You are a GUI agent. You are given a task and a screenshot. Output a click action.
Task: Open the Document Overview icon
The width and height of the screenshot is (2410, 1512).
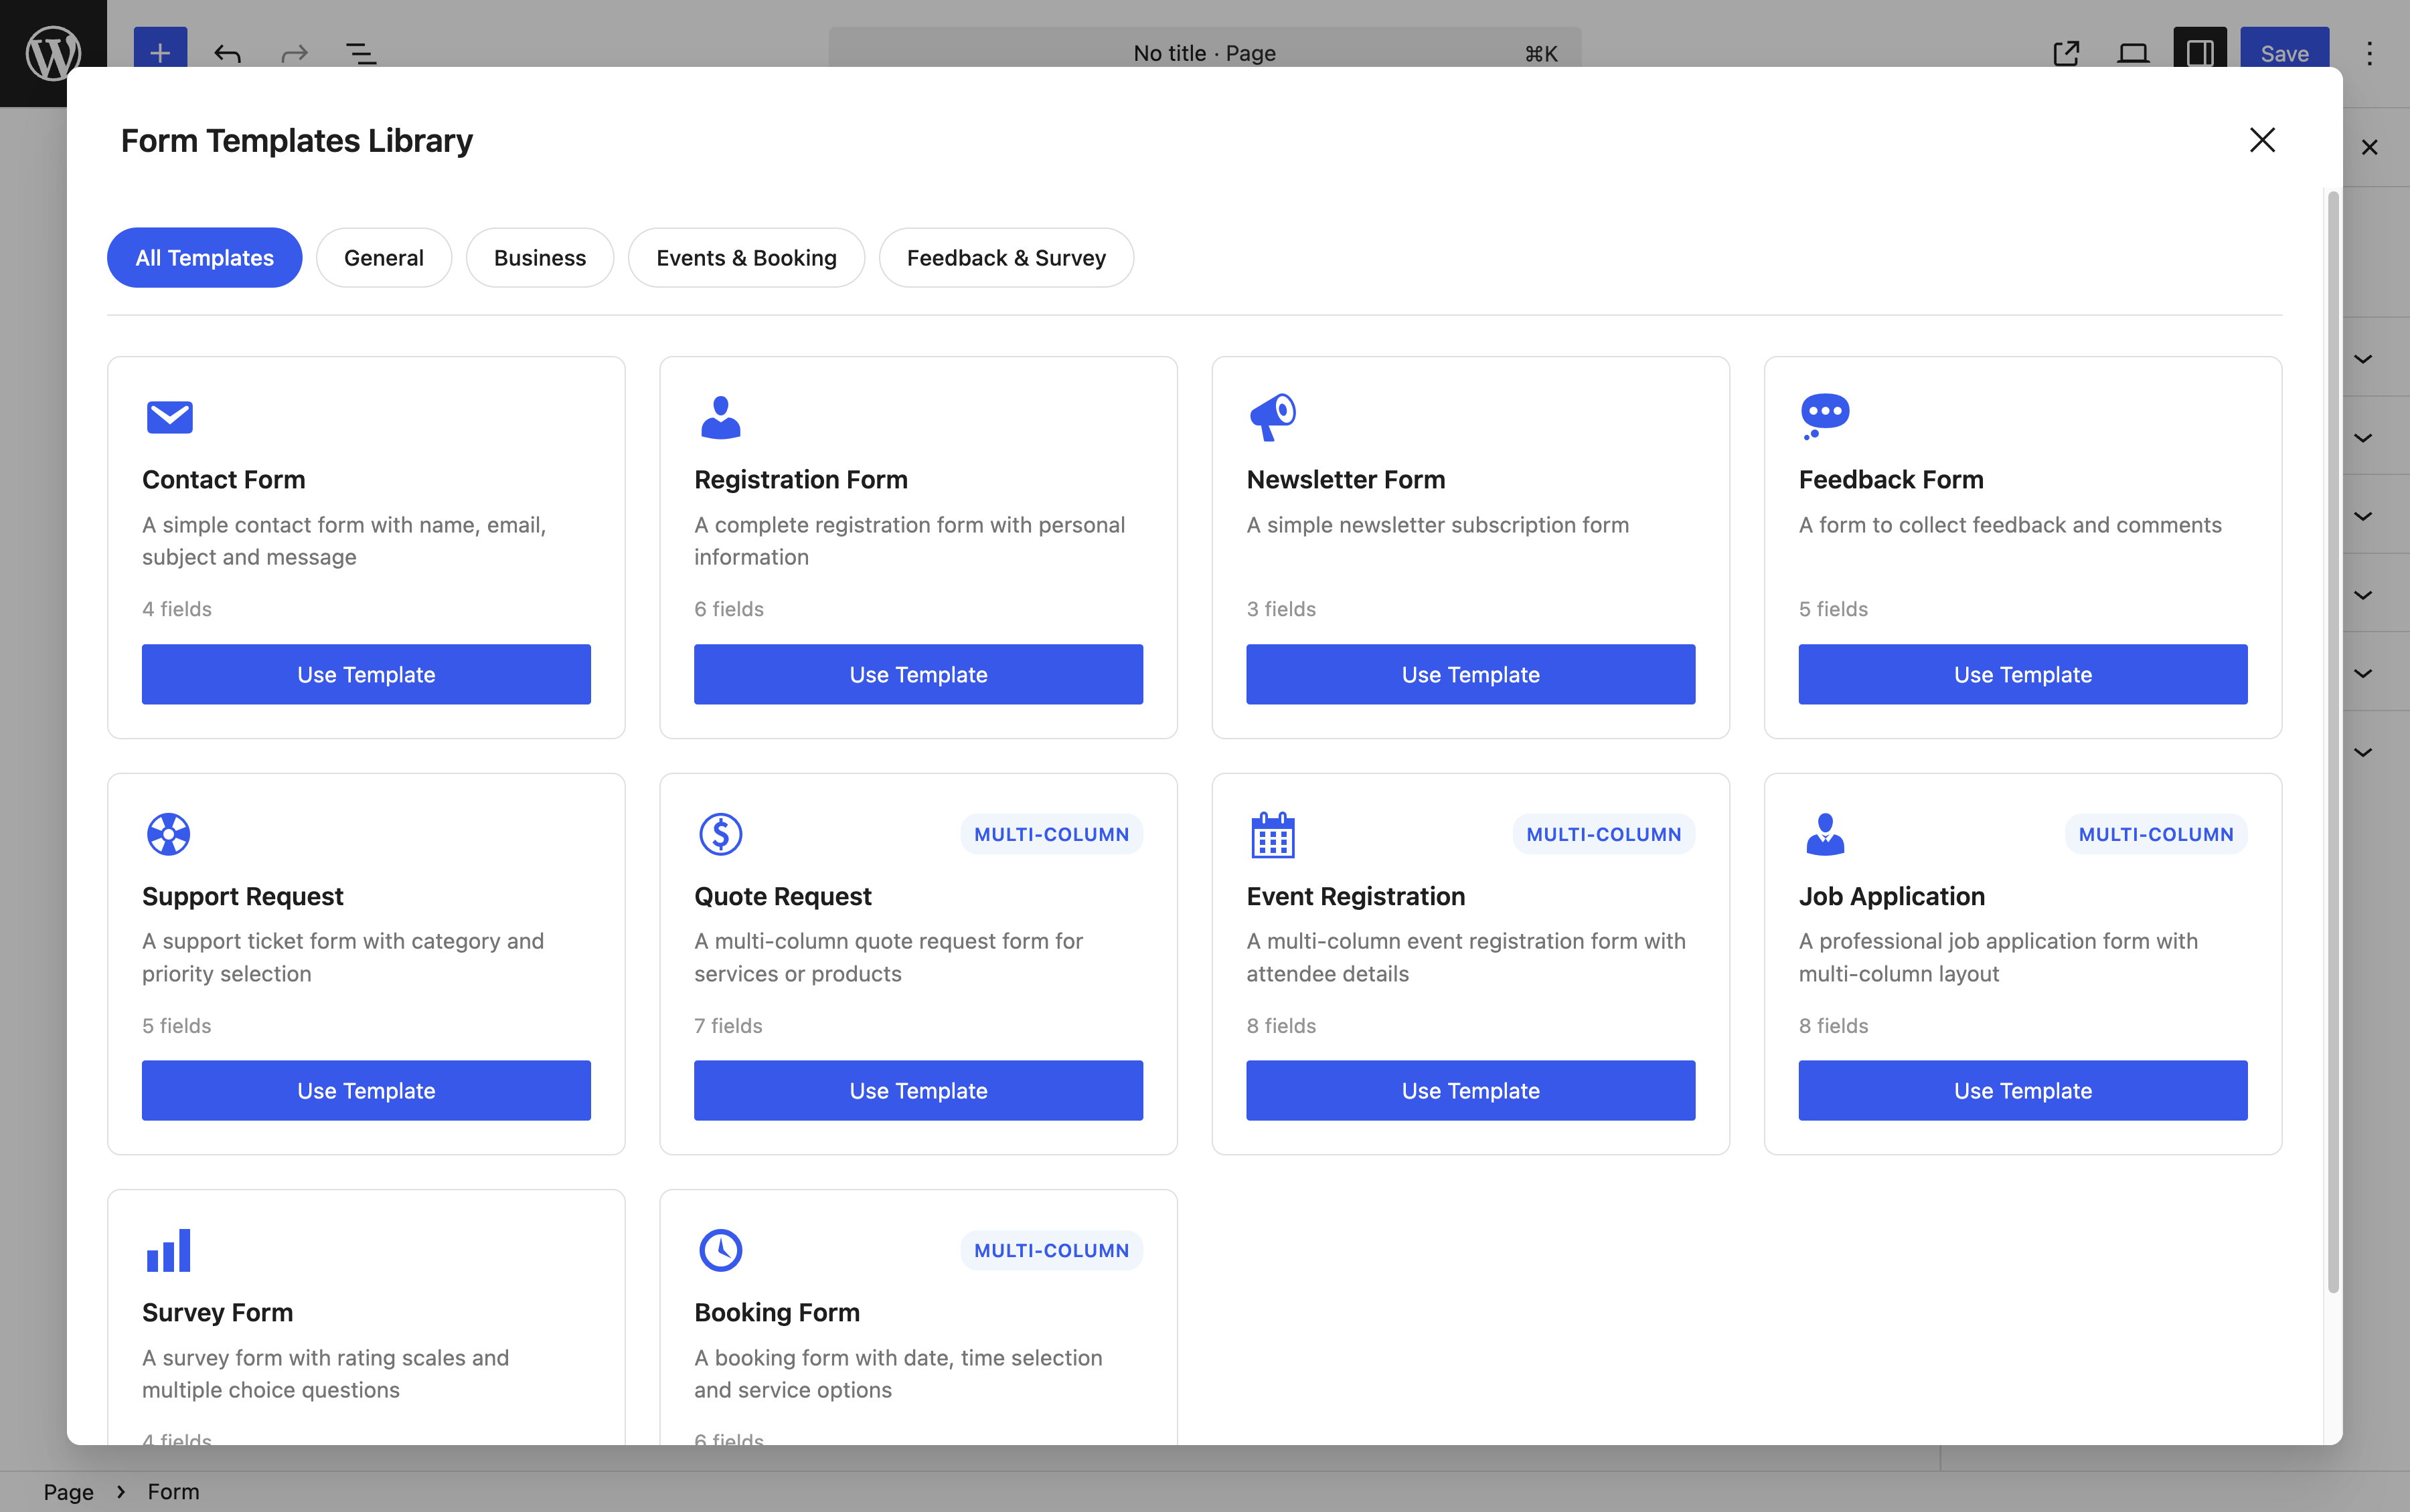[x=360, y=53]
